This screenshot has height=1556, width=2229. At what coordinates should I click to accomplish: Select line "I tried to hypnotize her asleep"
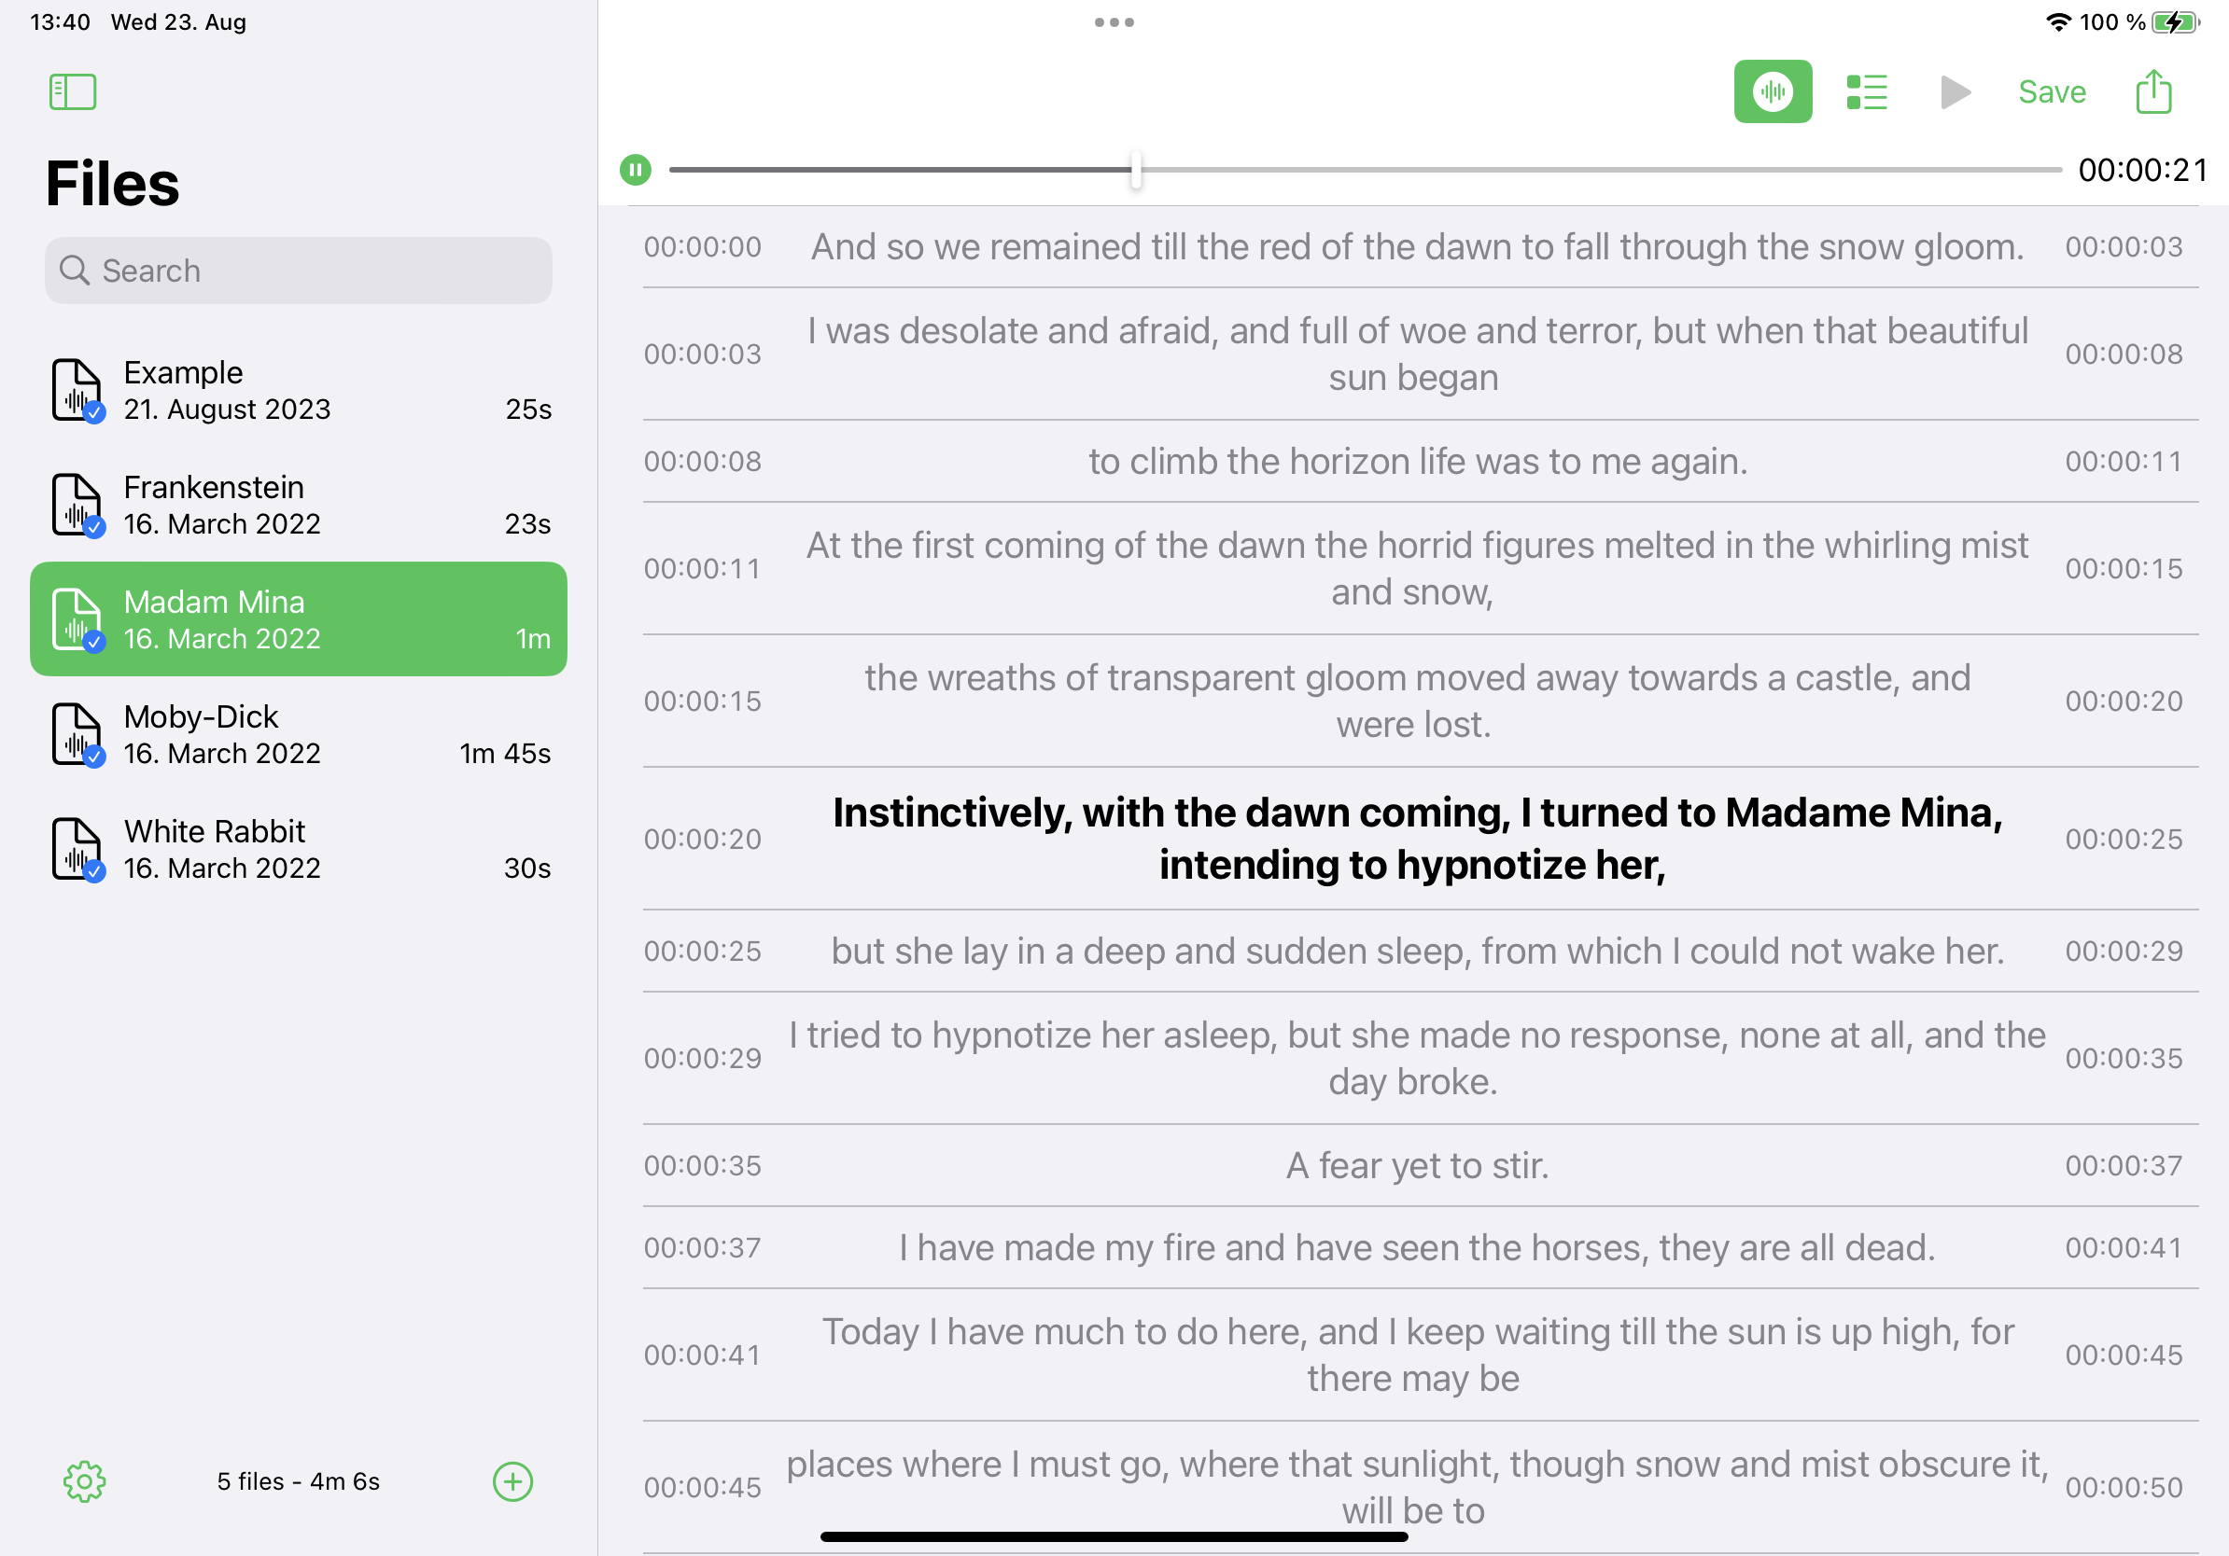[x=1418, y=1059]
